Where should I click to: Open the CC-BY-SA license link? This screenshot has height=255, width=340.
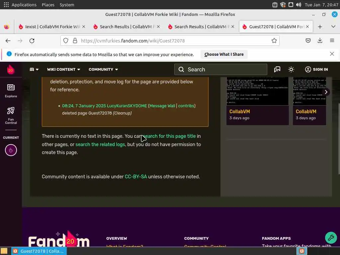pyautogui.click(x=136, y=177)
